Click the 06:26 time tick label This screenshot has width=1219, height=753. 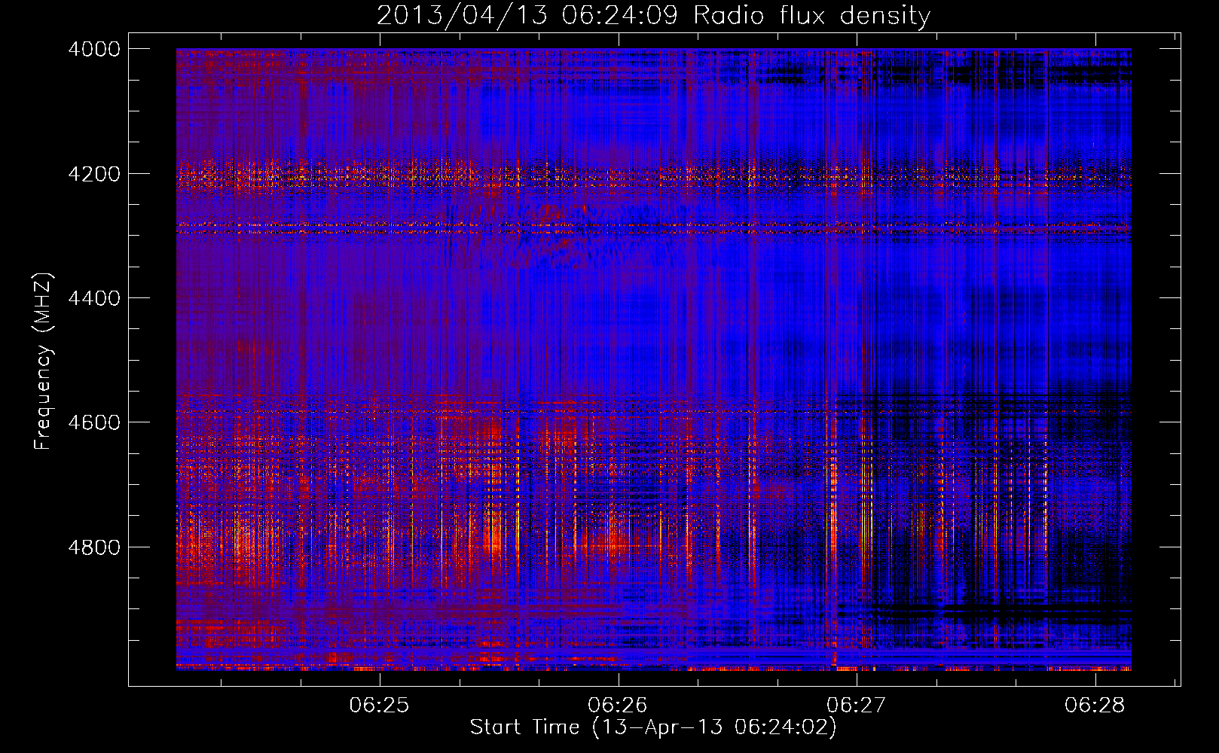point(618,706)
